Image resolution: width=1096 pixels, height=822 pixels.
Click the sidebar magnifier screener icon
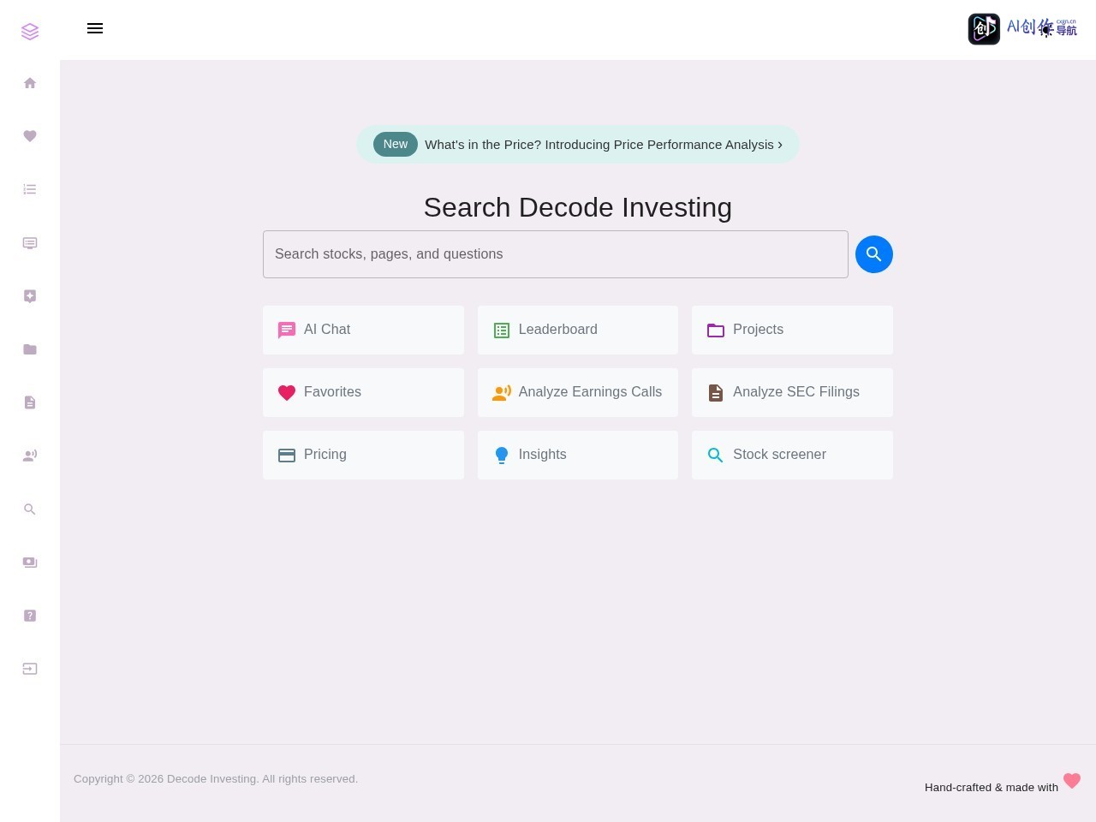click(30, 509)
